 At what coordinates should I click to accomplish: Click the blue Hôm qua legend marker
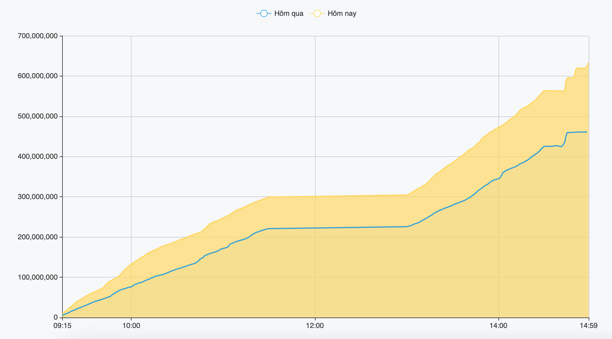click(x=264, y=13)
